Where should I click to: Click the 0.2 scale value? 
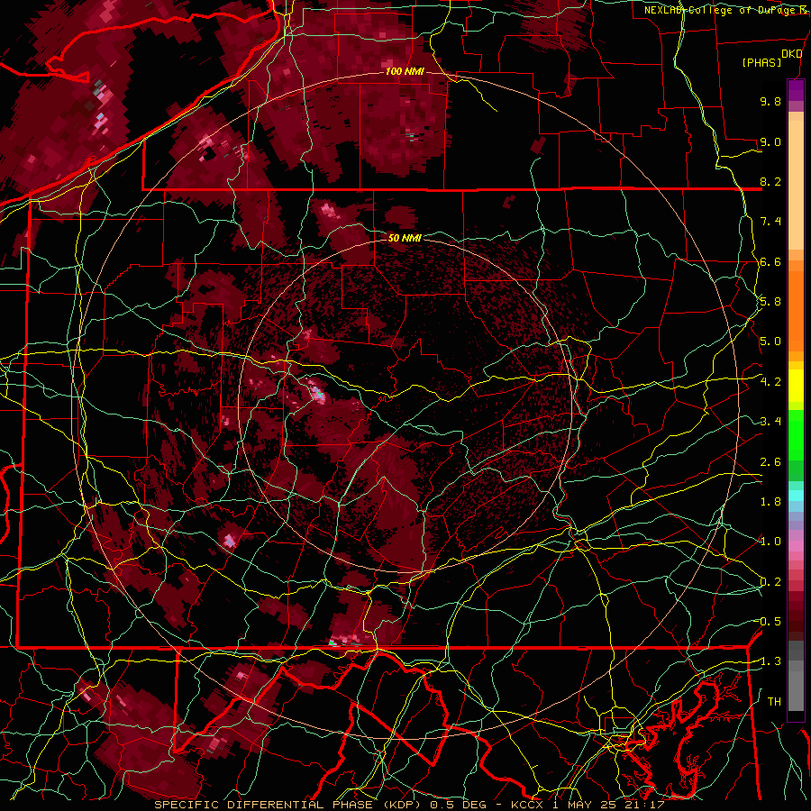[x=770, y=582]
